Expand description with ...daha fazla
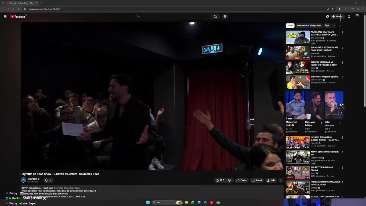 click(79, 197)
